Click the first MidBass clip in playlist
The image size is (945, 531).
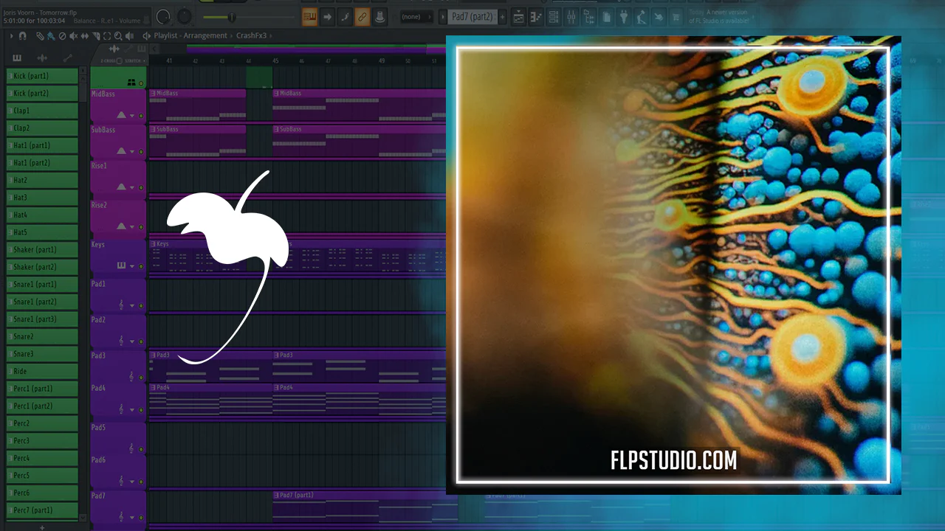[197, 105]
